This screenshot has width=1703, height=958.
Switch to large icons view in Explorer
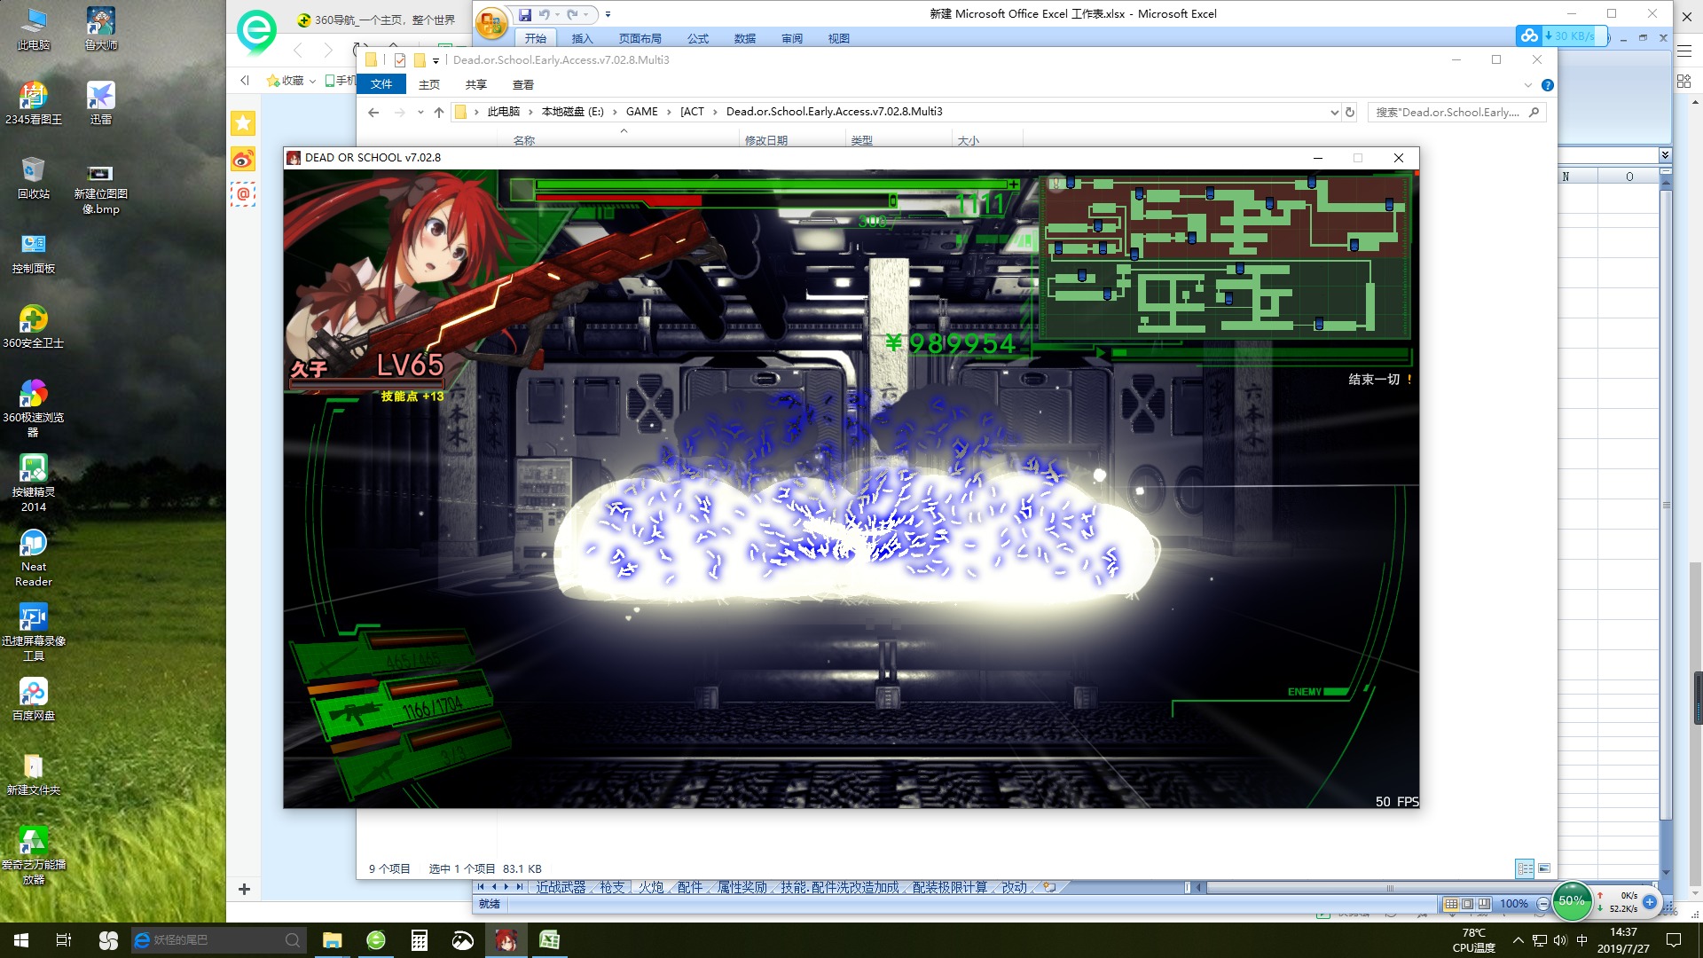1544,868
